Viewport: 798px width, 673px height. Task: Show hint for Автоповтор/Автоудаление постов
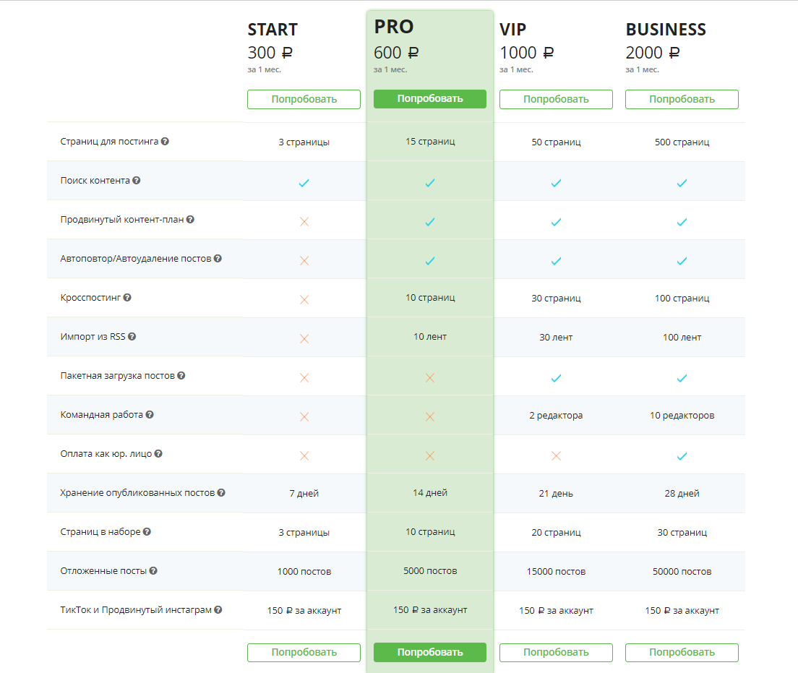(x=218, y=259)
